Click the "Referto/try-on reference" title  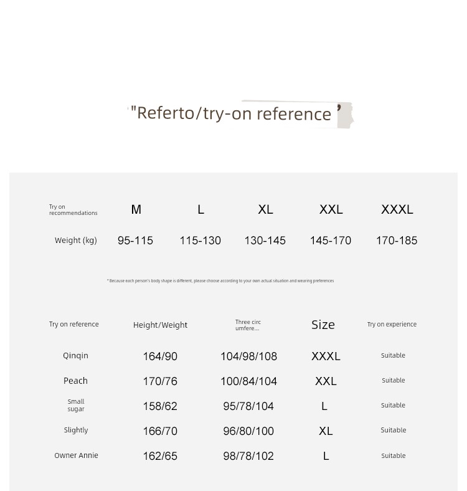[233, 113]
